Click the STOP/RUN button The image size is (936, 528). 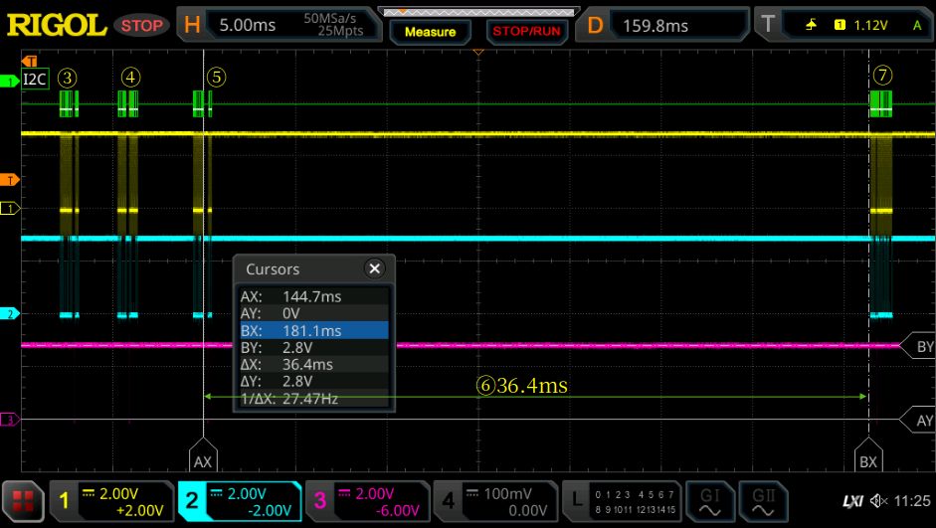526,32
